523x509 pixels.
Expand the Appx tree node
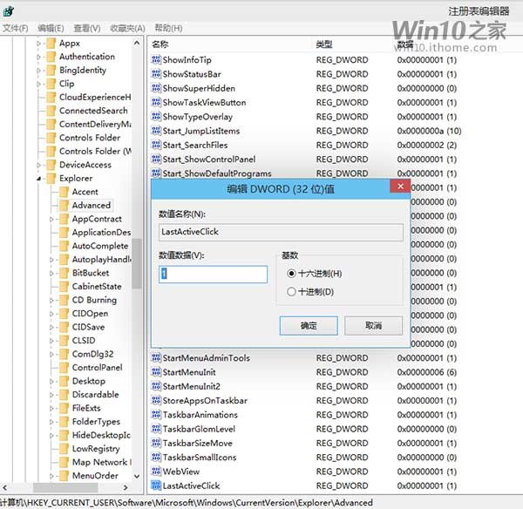[39, 43]
